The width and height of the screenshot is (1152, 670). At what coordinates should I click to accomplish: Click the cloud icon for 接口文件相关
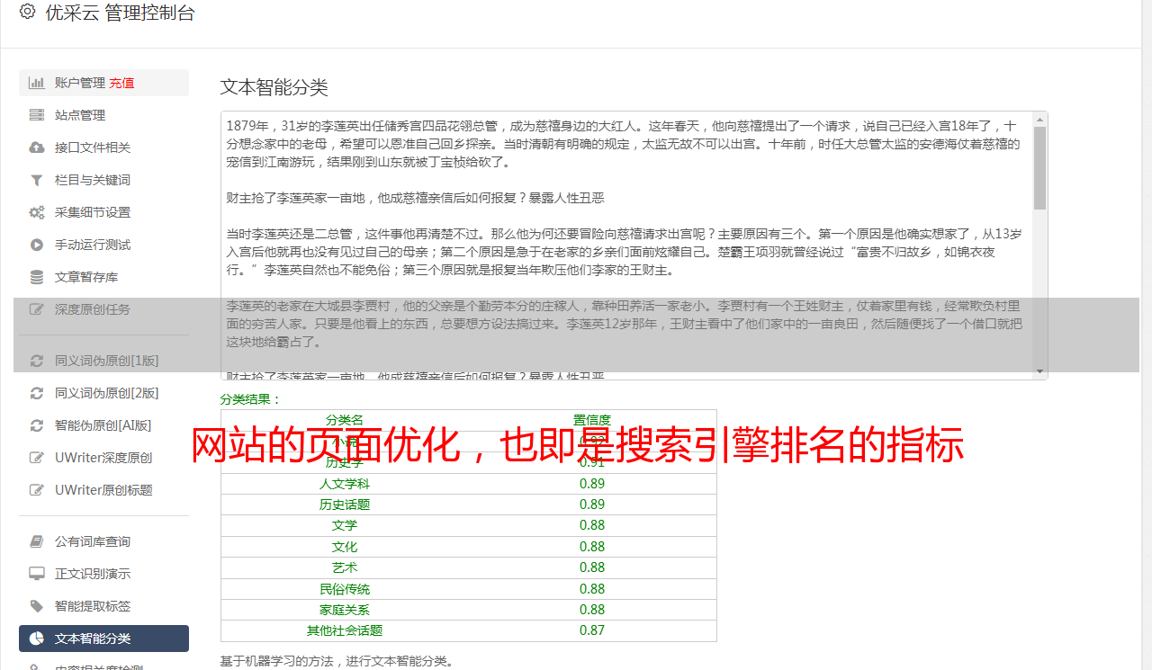[x=37, y=147]
